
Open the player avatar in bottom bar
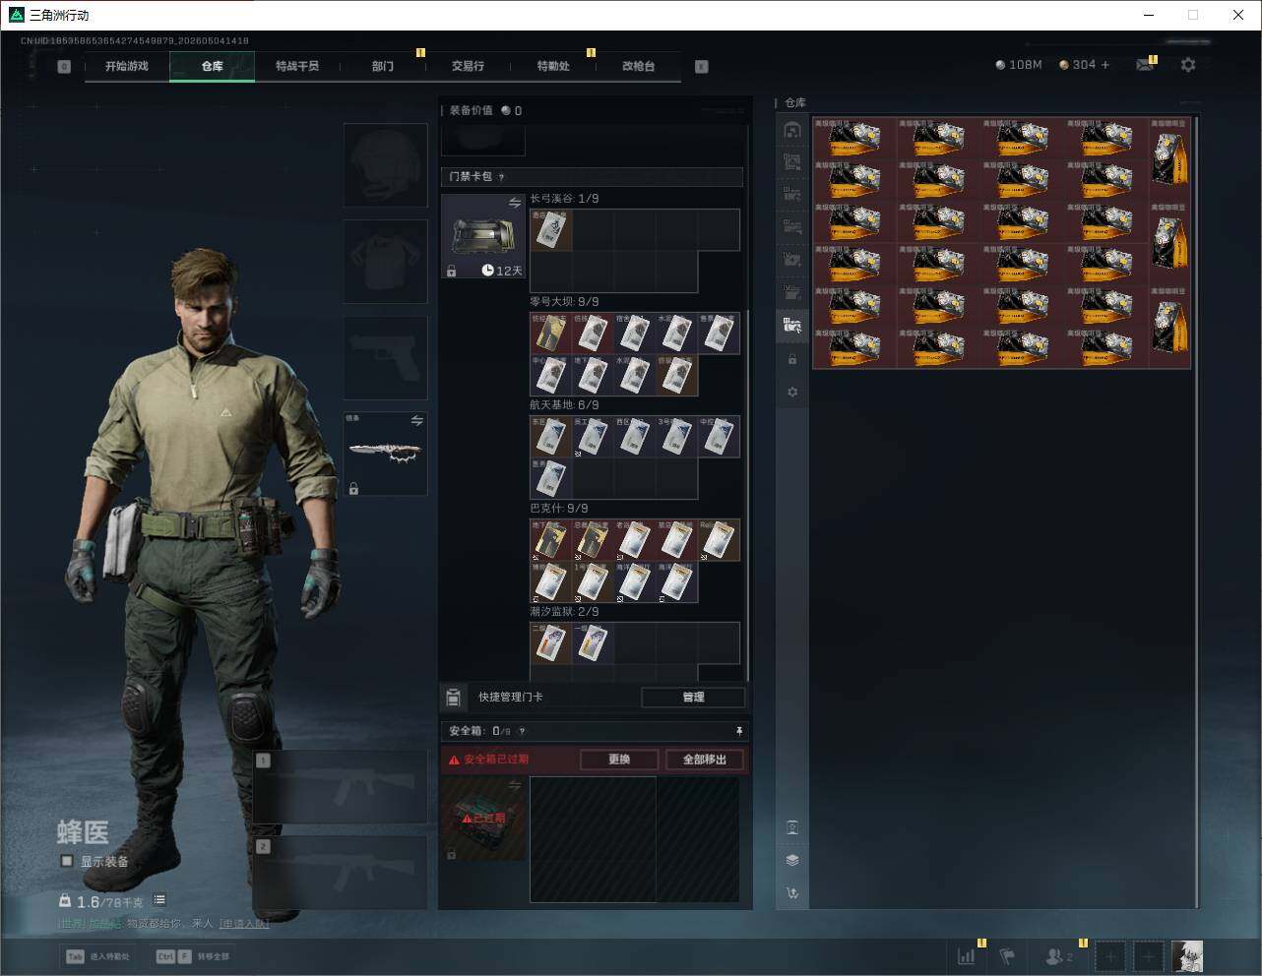[1187, 955]
